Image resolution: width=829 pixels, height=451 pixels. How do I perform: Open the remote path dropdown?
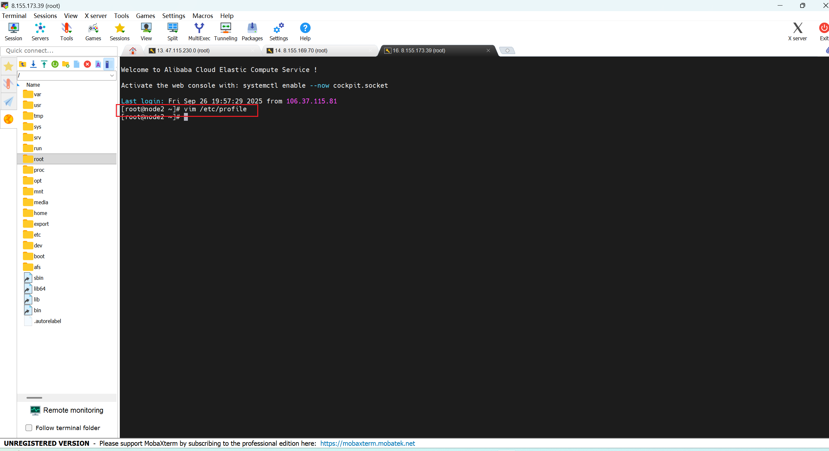(112, 76)
